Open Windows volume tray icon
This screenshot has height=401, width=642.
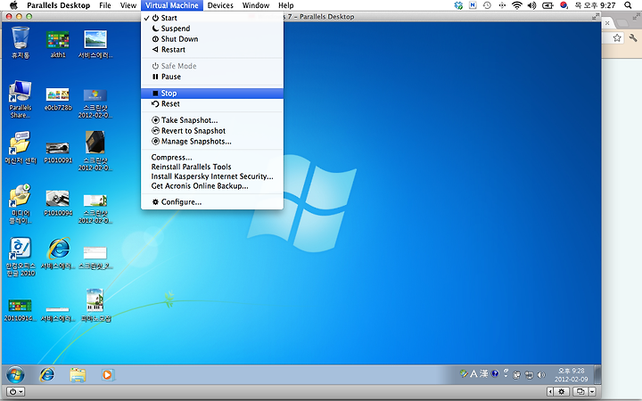(541, 374)
